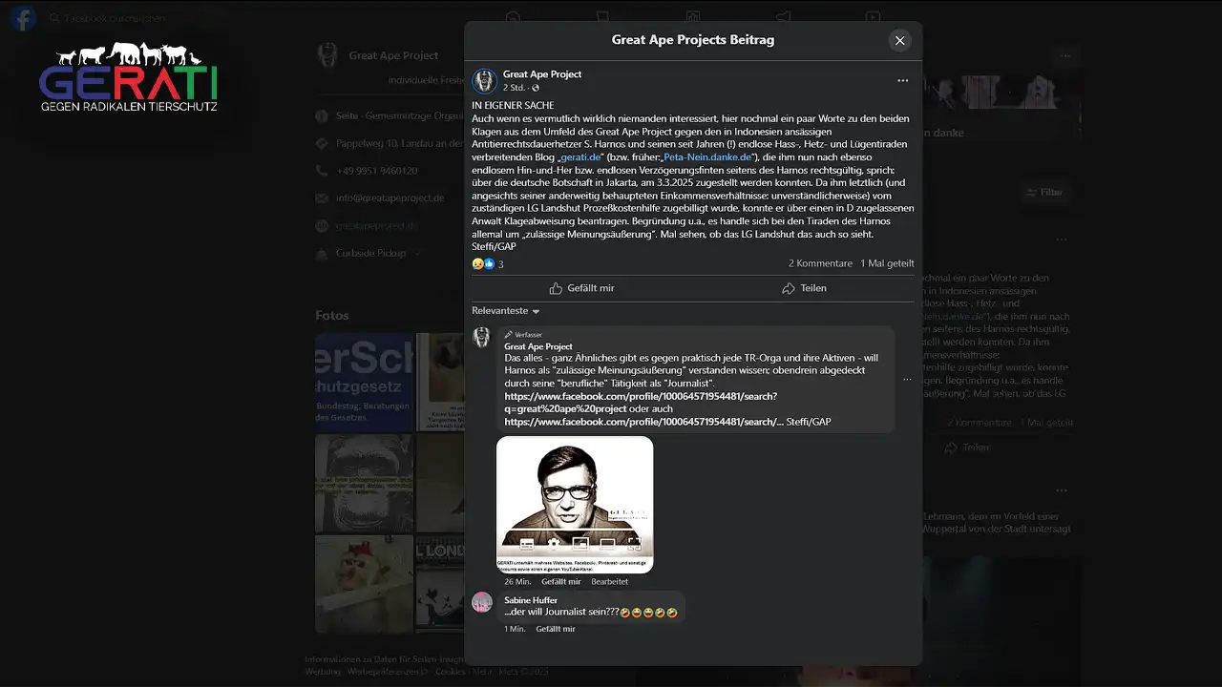
Task: Click the '26 Min.' comment timestamp
Action: pyautogui.click(x=517, y=581)
